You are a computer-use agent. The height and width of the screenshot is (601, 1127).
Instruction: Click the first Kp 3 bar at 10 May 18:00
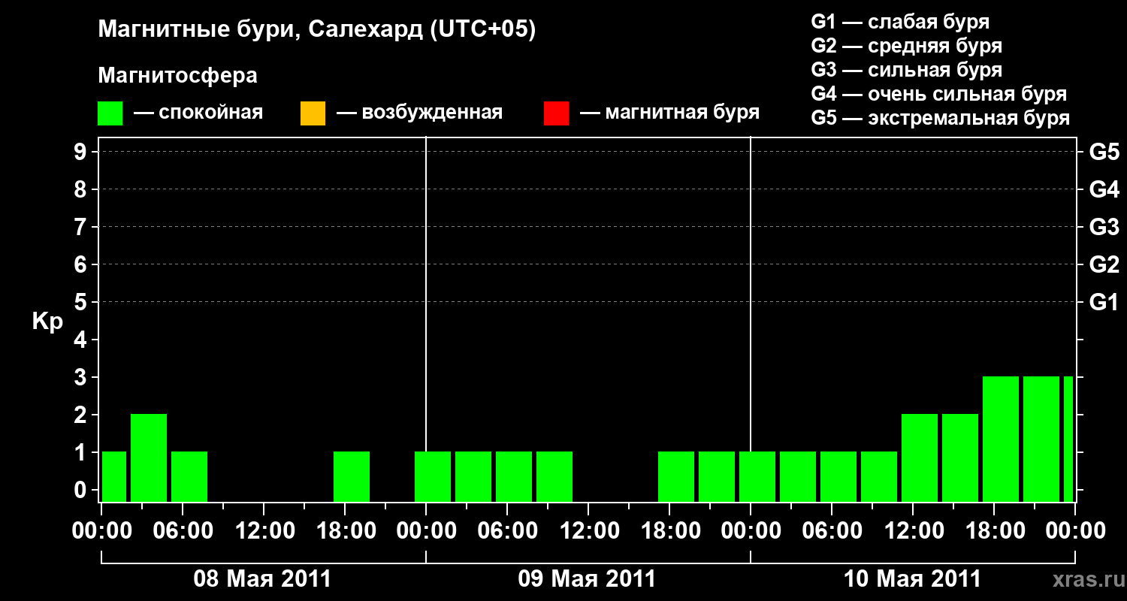pos(1001,439)
